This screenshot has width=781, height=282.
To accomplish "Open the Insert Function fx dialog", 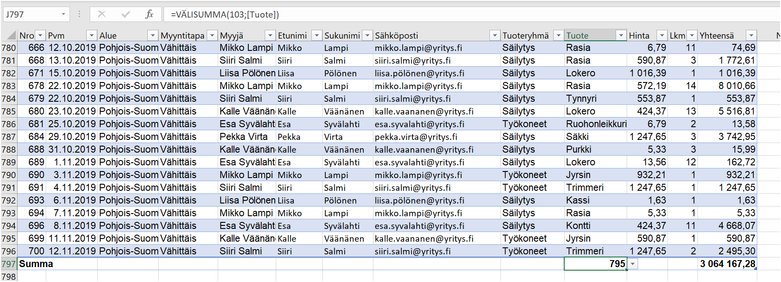I will pyautogui.click(x=149, y=14).
